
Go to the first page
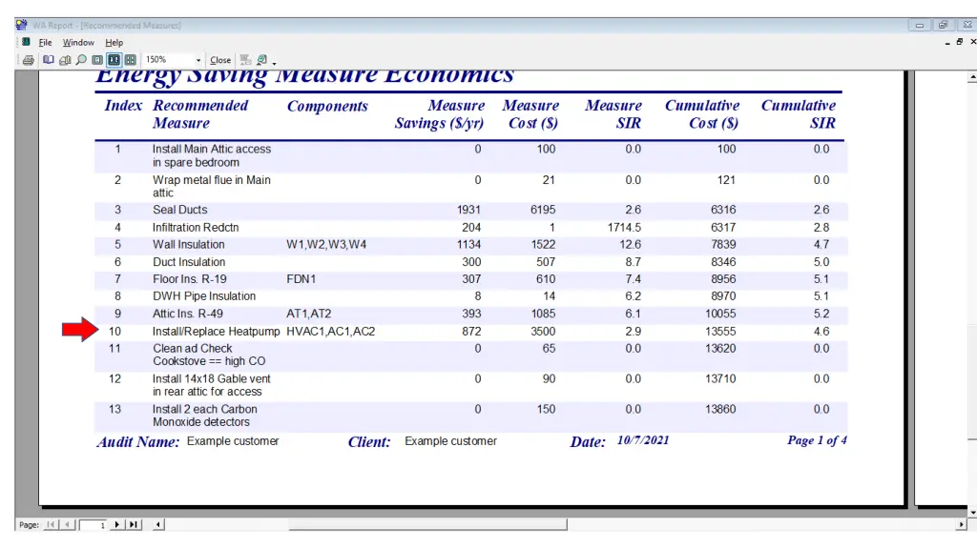(52, 525)
